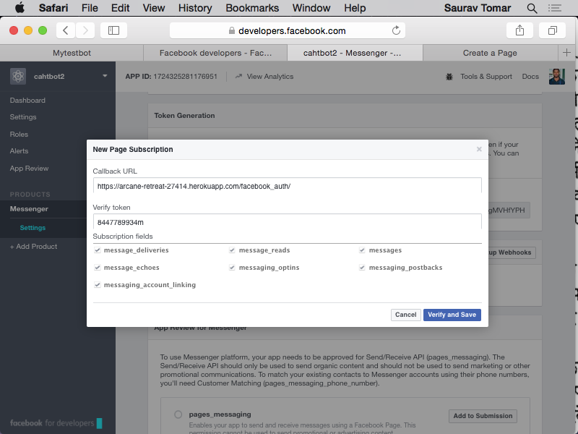Open the Alerts sidebar link
This screenshot has width=578, height=434.
click(20, 151)
